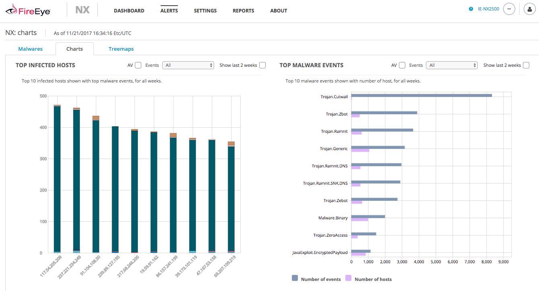Toggle Number of hosts legend swatch
The image size is (539, 291).
coord(349,279)
